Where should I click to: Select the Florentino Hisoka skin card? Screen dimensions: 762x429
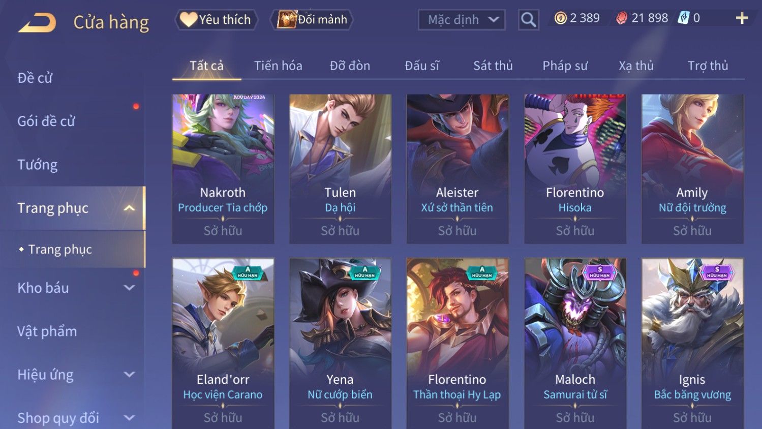click(x=575, y=169)
